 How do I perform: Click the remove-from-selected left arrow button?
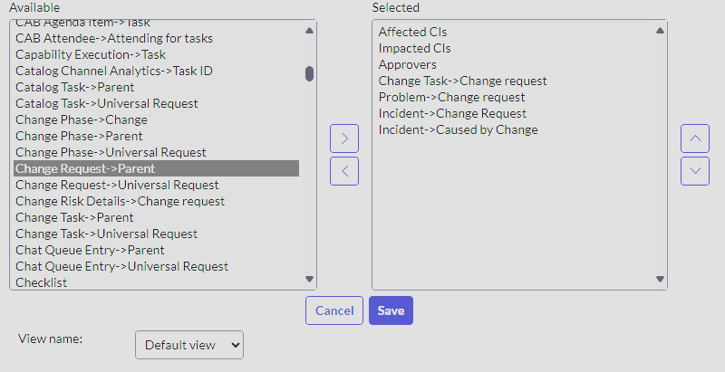point(344,171)
